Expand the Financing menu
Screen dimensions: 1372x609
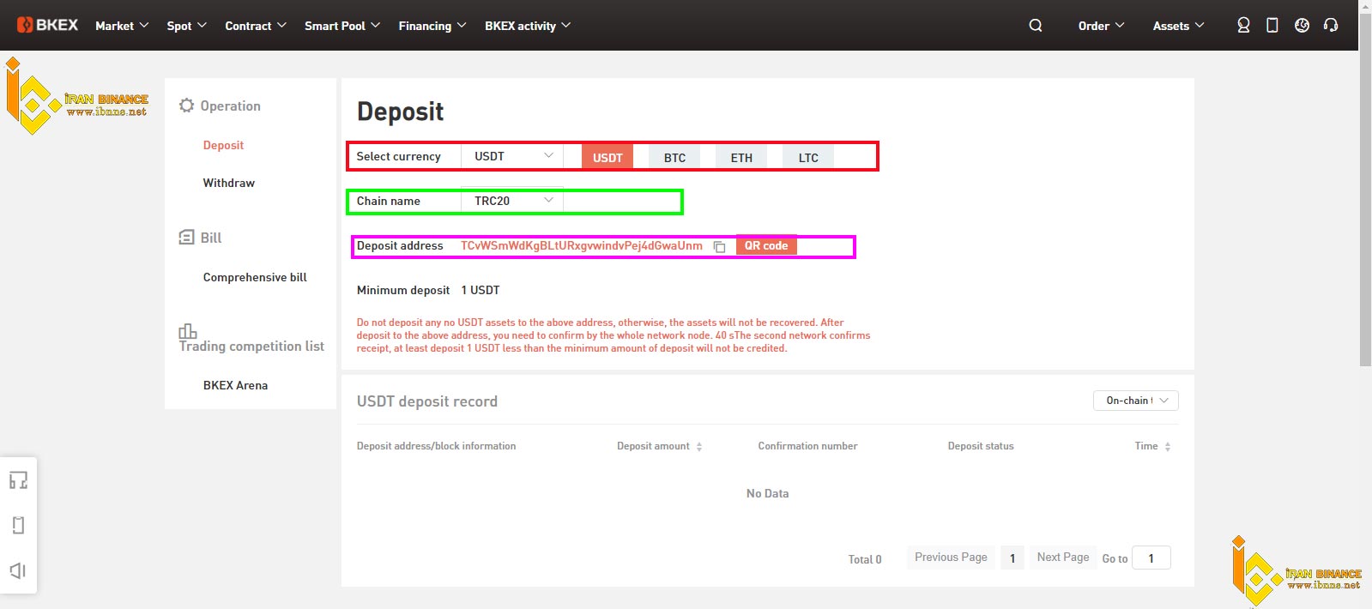432,26
